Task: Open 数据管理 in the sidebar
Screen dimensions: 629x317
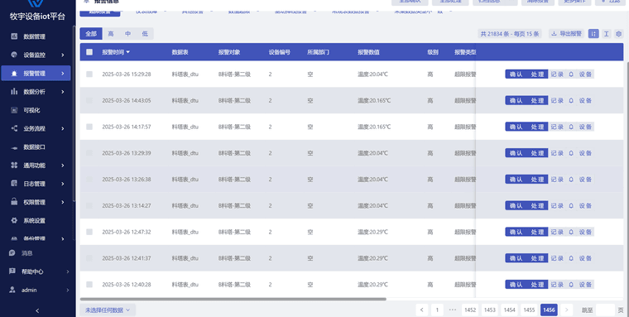Action: [x=36, y=36]
